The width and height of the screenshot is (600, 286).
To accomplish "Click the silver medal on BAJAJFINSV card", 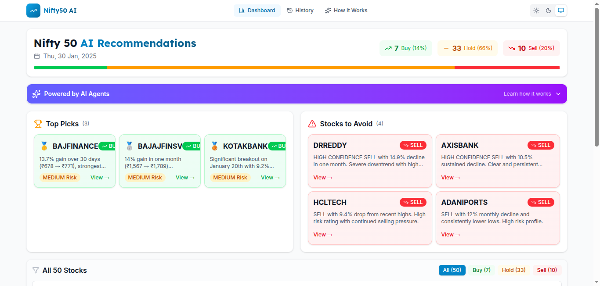I will [x=129, y=146].
